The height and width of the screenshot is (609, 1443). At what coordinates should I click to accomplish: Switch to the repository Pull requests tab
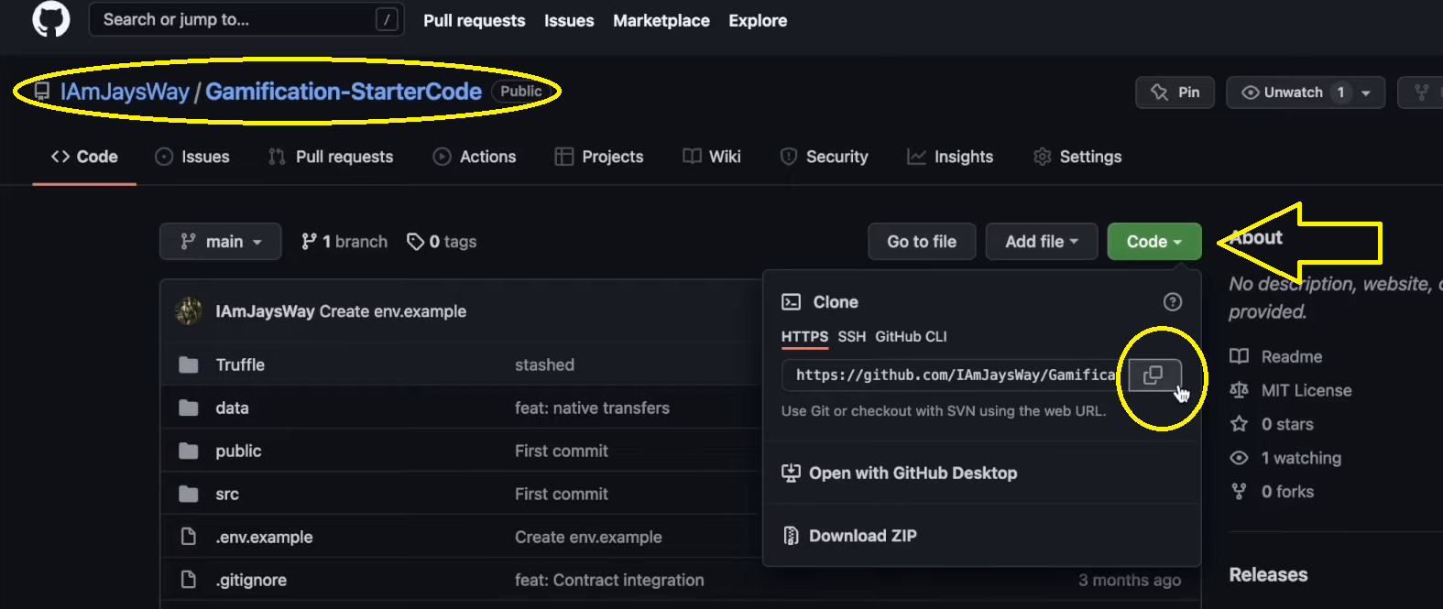coord(331,157)
